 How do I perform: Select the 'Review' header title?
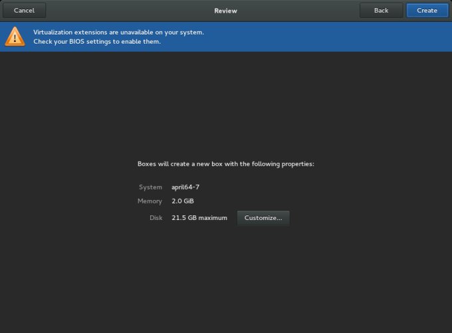[x=226, y=11]
